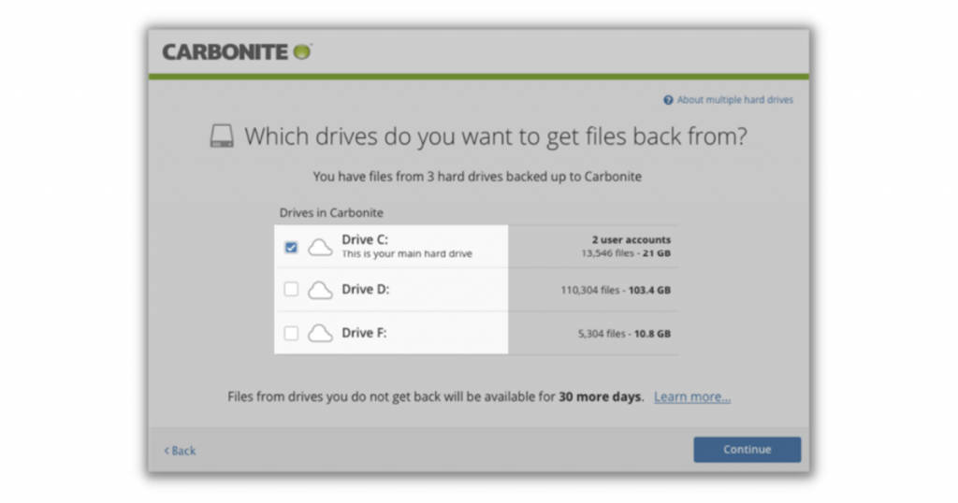This screenshot has height=503, width=958.
Task: Select the Drive D: label
Action: pos(364,290)
